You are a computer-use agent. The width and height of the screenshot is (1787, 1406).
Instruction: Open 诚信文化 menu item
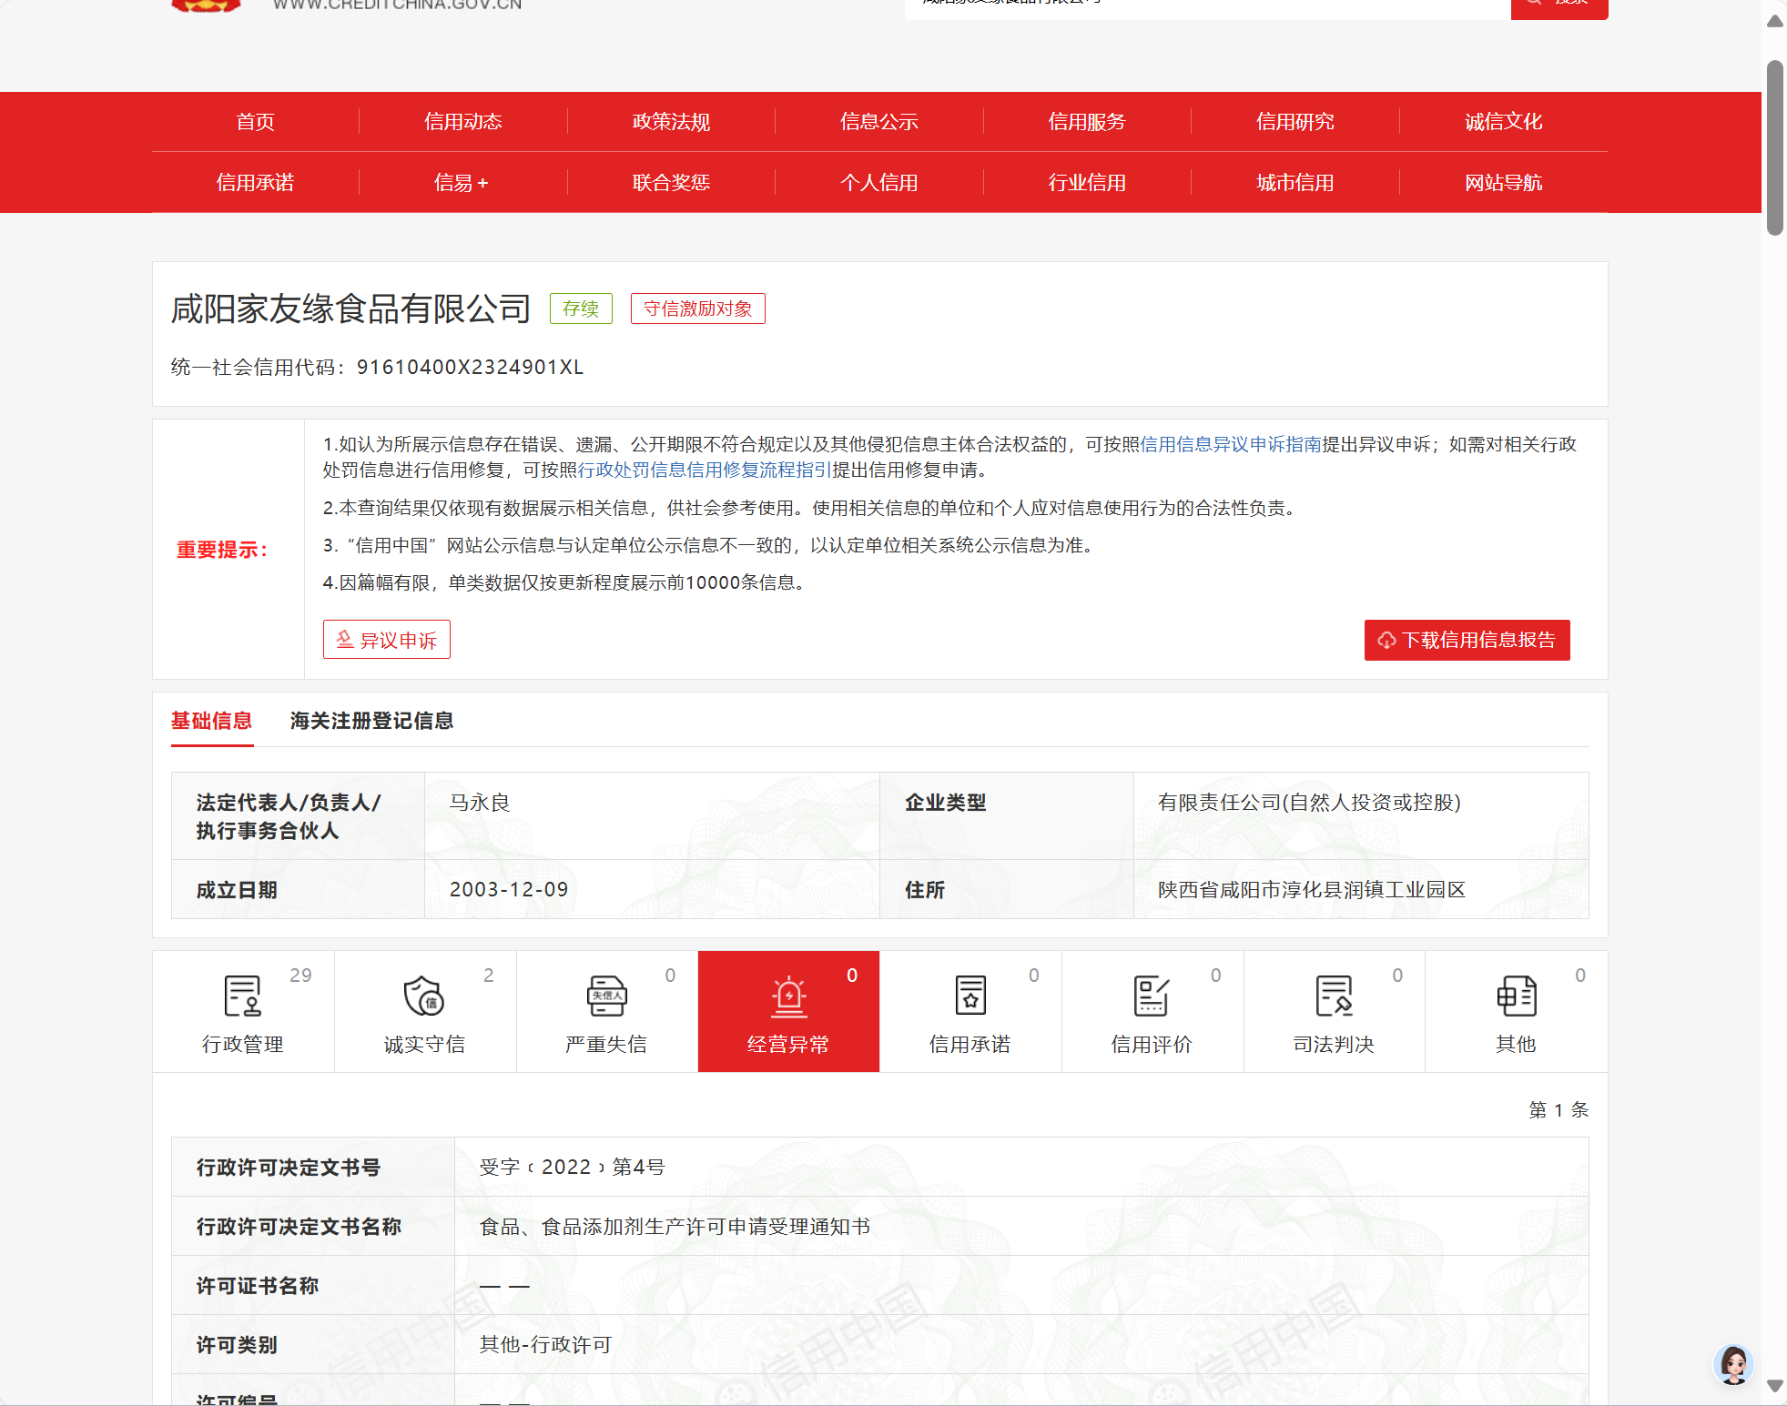click(x=1503, y=122)
